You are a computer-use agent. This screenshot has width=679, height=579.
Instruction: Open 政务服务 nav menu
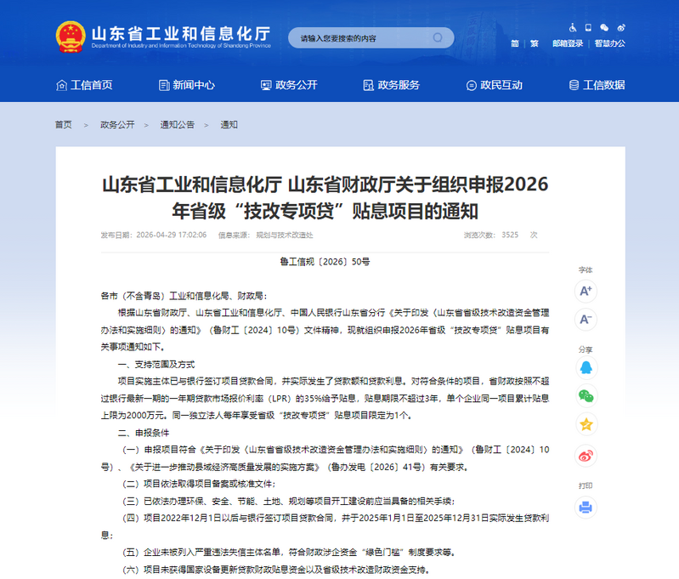click(392, 85)
